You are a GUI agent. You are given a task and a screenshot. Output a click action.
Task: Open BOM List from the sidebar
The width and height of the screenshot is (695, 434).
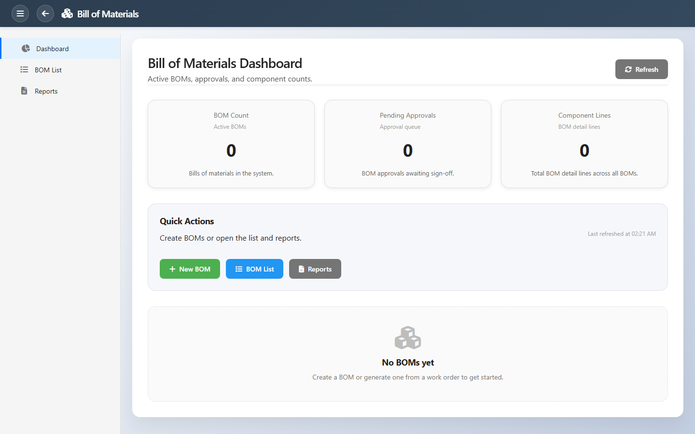pos(48,70)
